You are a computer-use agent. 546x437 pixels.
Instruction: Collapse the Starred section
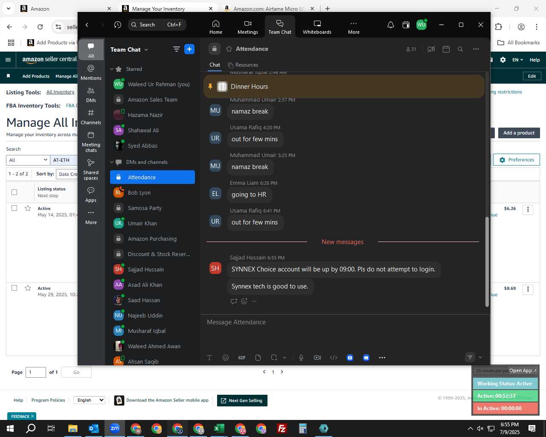[x=112, y=69]
